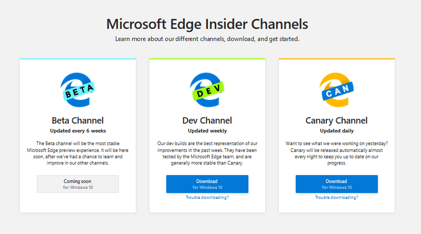The height and width of the screenshot is (234, 421).
Task: Click the Dev builds description paragraph
Action: (207, 153)
